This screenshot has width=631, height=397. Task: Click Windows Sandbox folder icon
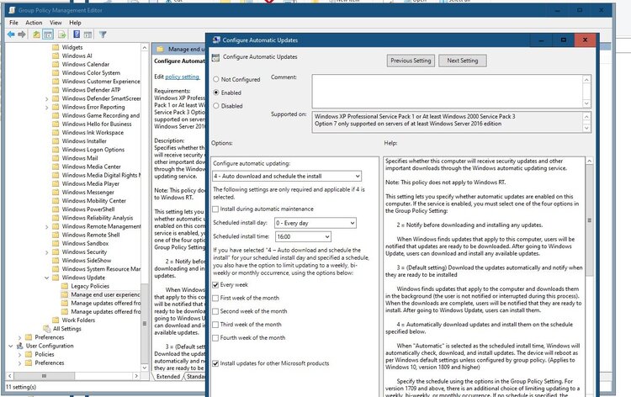pos(56,243)
